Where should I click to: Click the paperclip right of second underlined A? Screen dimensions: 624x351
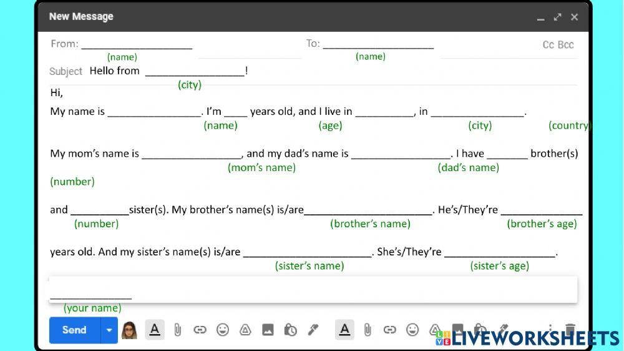(x=368, y=330)
